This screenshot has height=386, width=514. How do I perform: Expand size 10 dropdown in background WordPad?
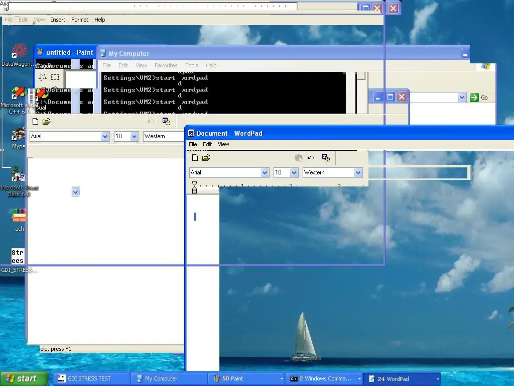click(134, 136)
